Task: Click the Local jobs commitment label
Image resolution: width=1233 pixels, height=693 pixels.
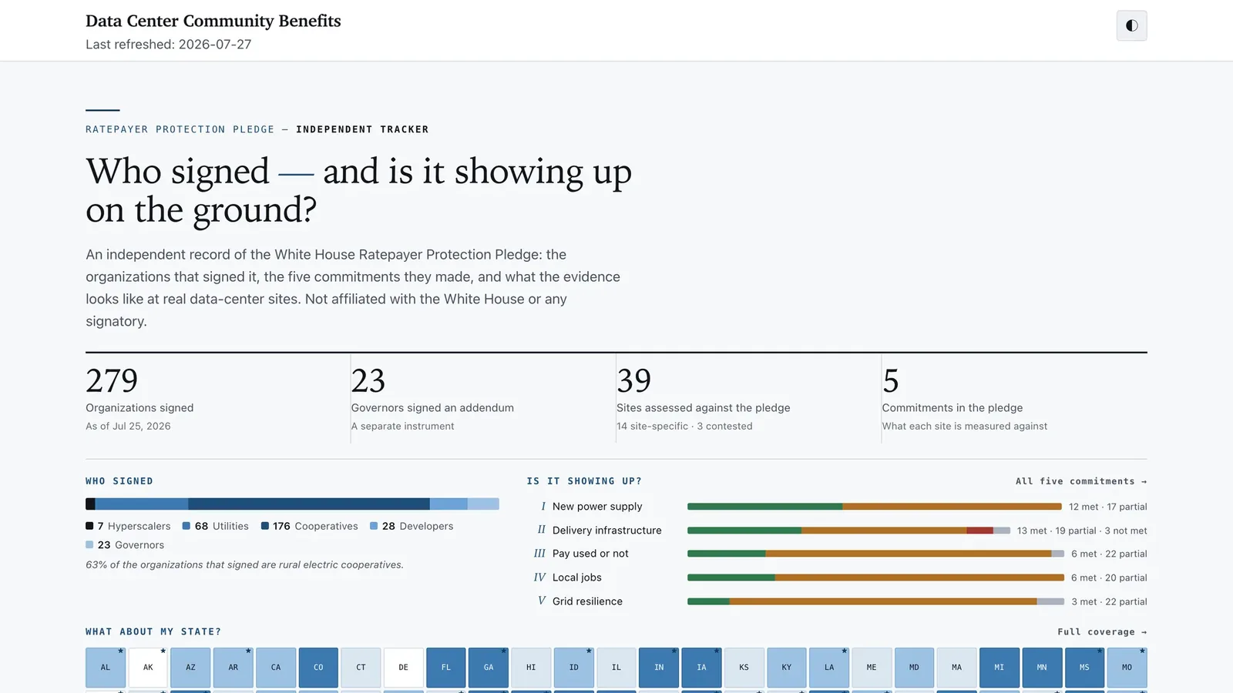Action: [x=576, y=577]
